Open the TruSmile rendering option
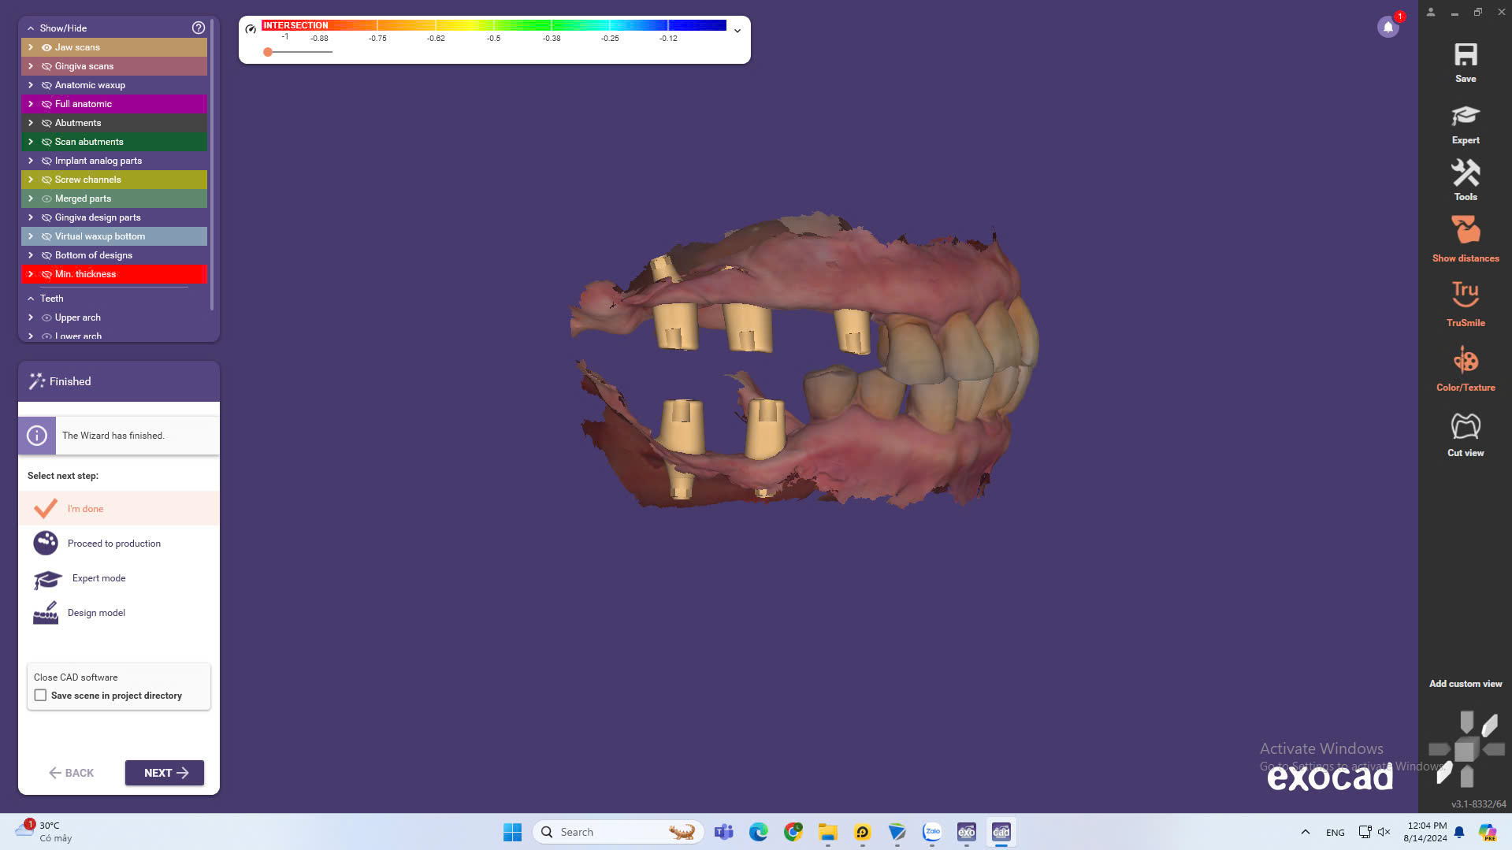This screenshot has height=850, width=1512. click(1465, 303)
